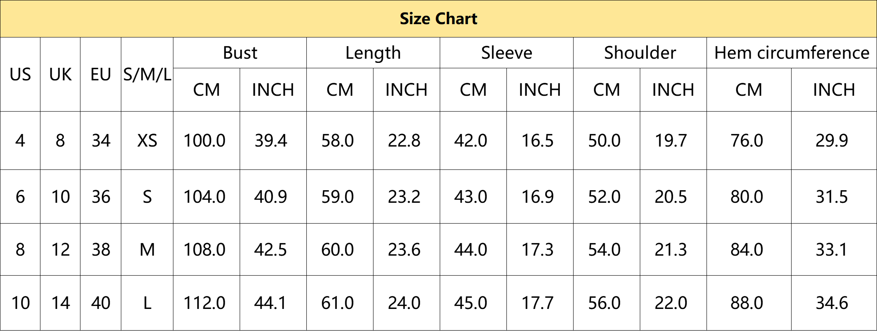Select the Bust column header
The image size is (877, 331).
[240, 53]
